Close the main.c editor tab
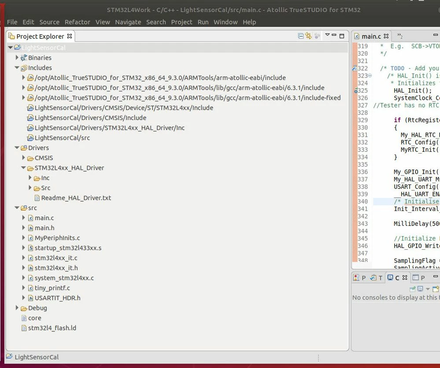This screenshot has height=368, width=440. pyautogui.click(x=386, y=36)
